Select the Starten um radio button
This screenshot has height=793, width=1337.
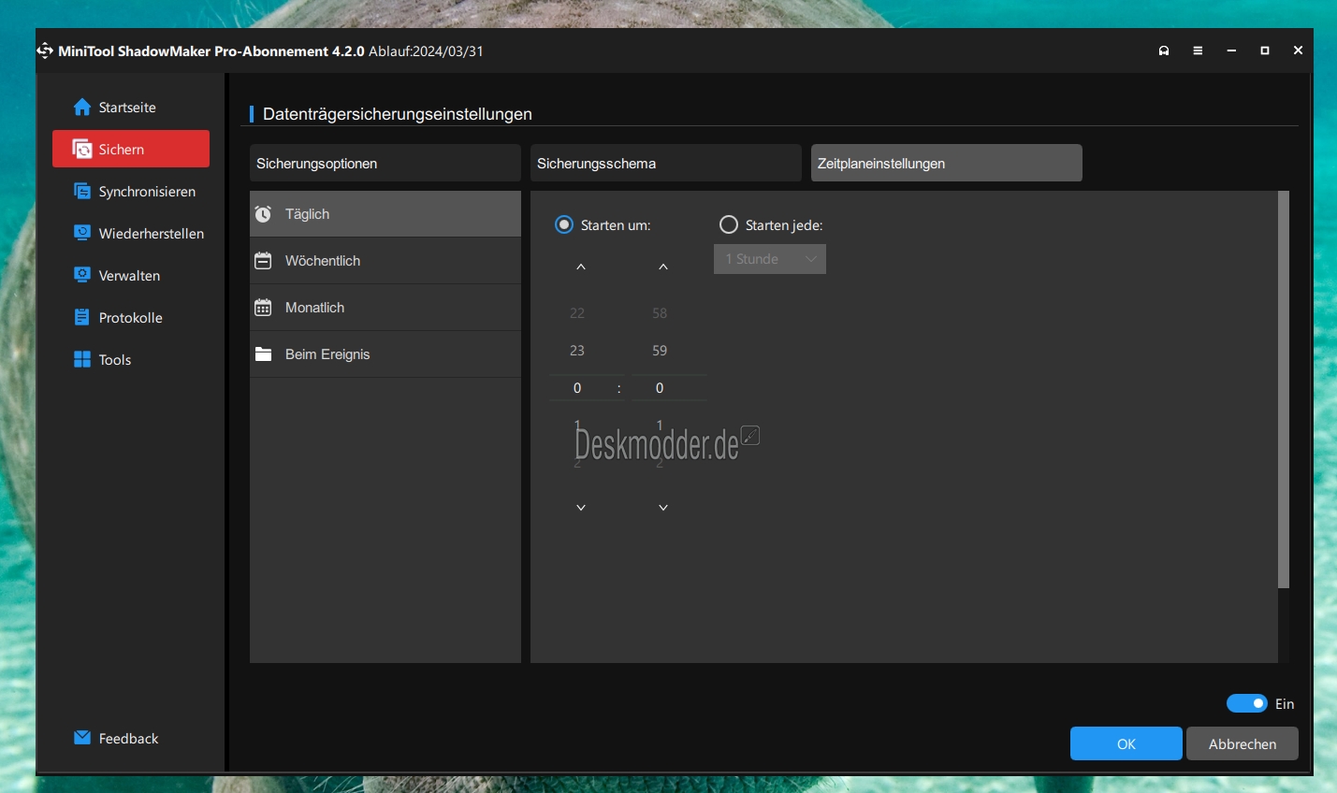pos(564,224)
